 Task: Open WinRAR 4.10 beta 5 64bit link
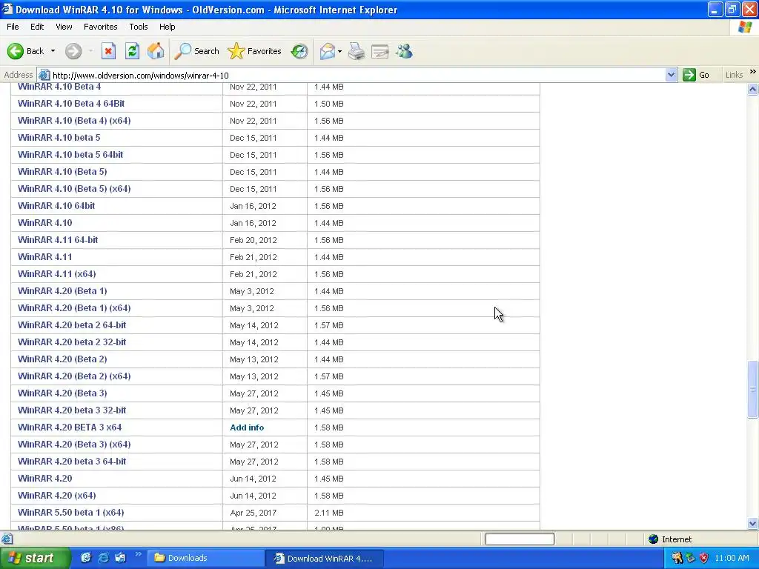pos(70,155)
